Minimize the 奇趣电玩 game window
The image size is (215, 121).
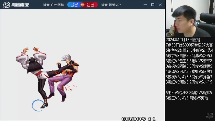[x=145, y=5]
